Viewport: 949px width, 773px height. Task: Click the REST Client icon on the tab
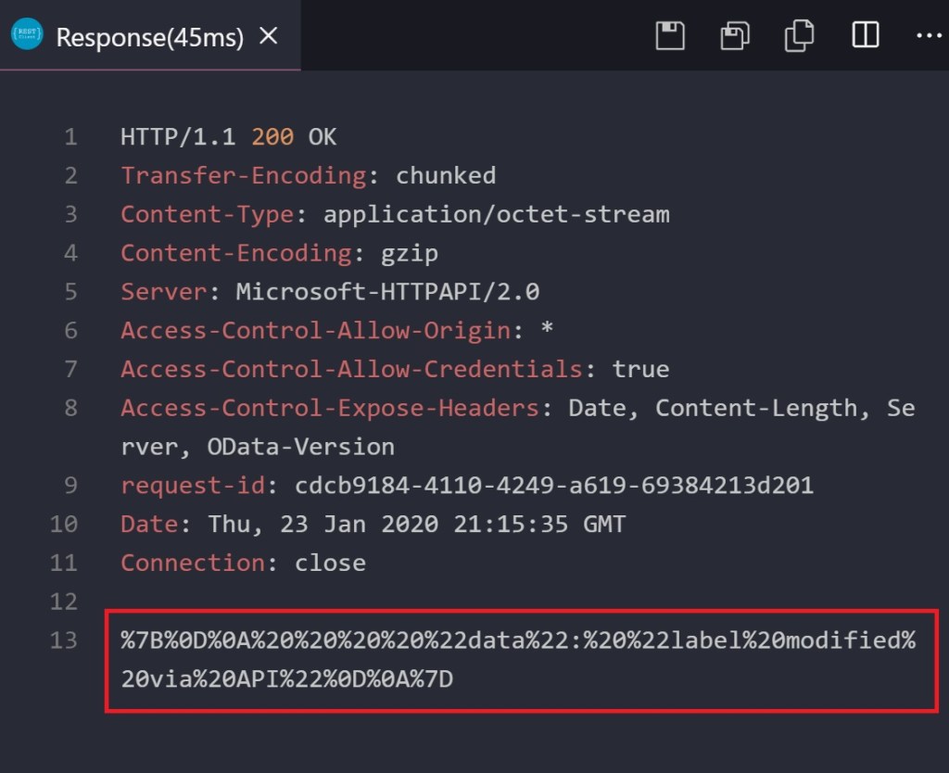coord(27,36)
